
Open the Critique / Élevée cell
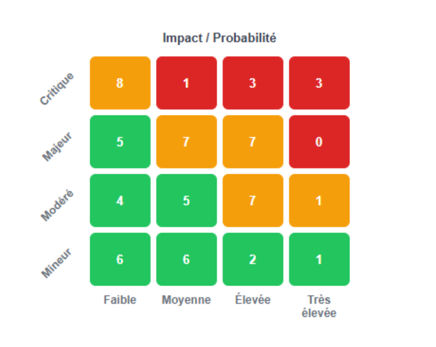[253, 83]
